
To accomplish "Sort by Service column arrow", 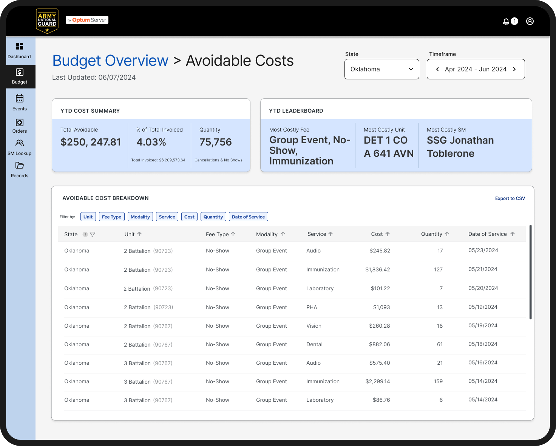I will [x=331, y=234].
